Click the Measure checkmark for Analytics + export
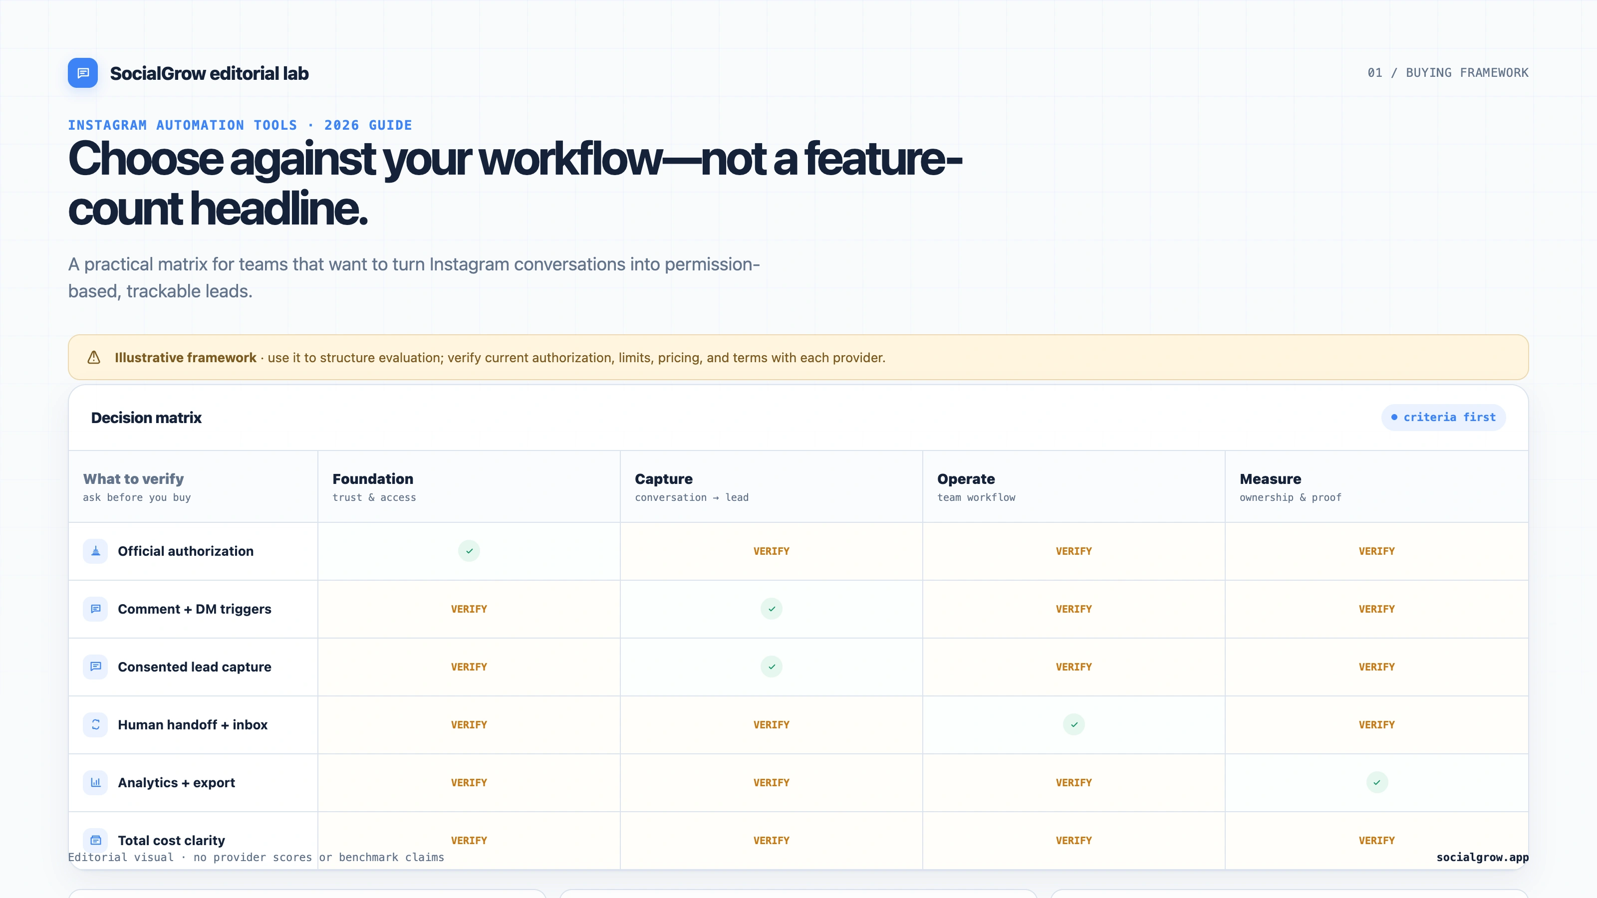1597x898 pixels. [x=1377, y=782]
